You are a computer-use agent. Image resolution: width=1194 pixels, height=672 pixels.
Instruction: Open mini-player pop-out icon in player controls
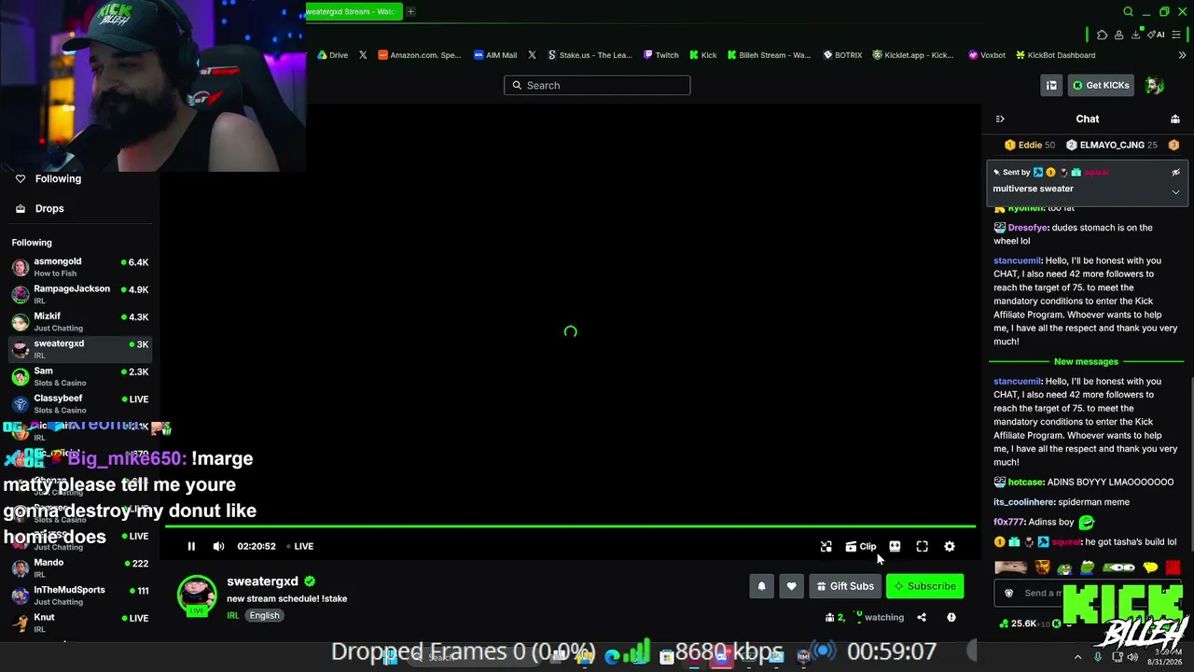[826, 546]
